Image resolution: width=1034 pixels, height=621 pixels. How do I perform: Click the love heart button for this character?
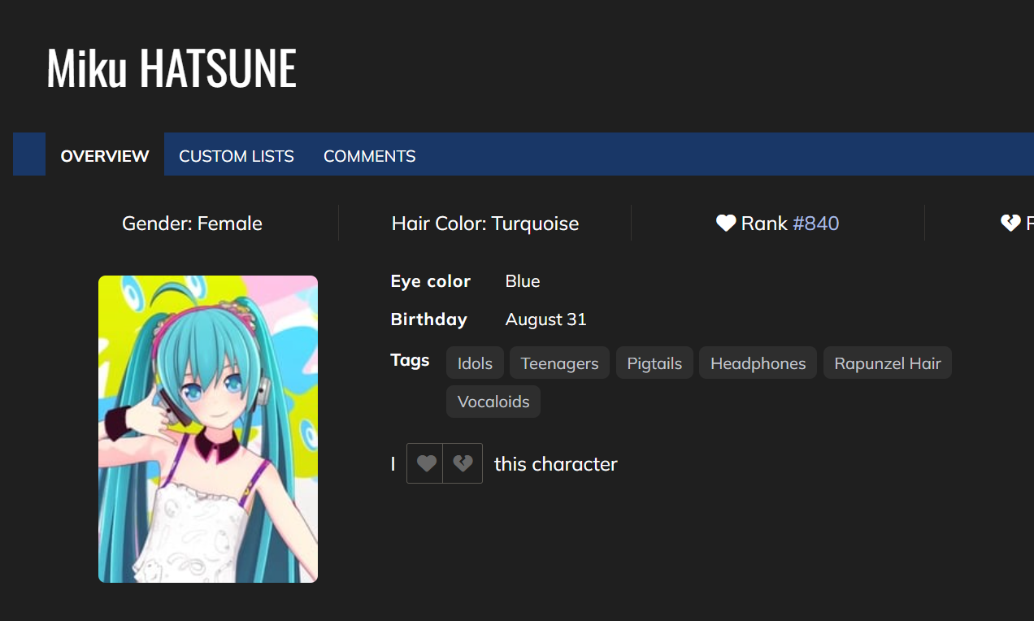[x=425, y=463]
